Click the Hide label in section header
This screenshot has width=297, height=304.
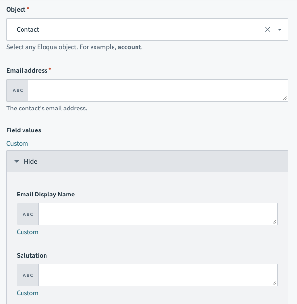click(x=30, y=161)
